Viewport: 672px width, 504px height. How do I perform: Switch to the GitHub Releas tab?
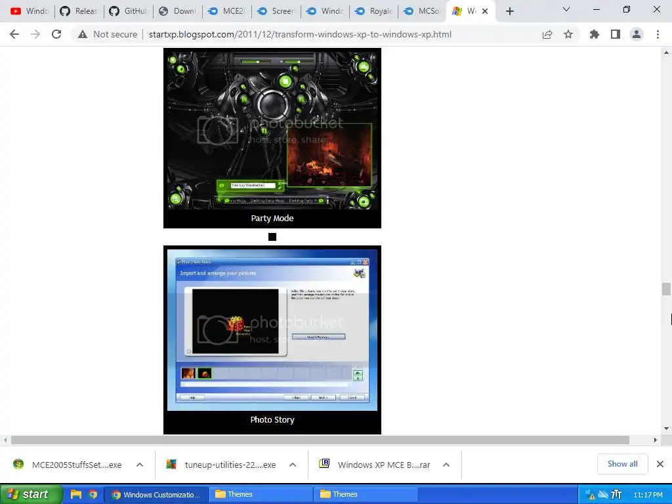click(x=79, y=11)
